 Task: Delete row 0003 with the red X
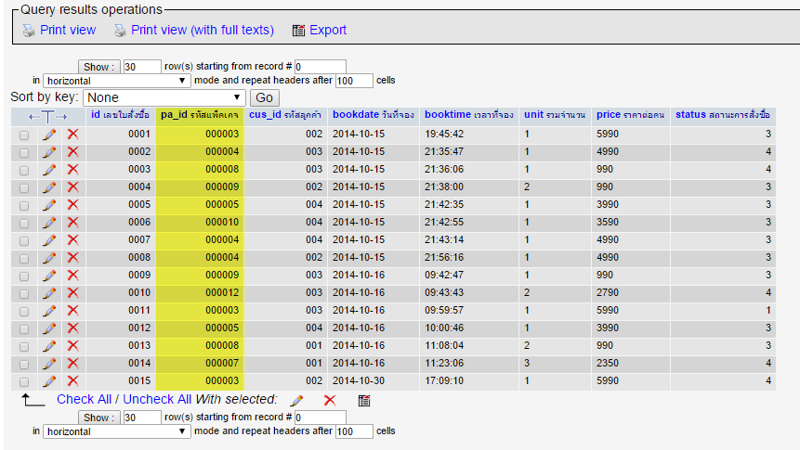point(73,170)
